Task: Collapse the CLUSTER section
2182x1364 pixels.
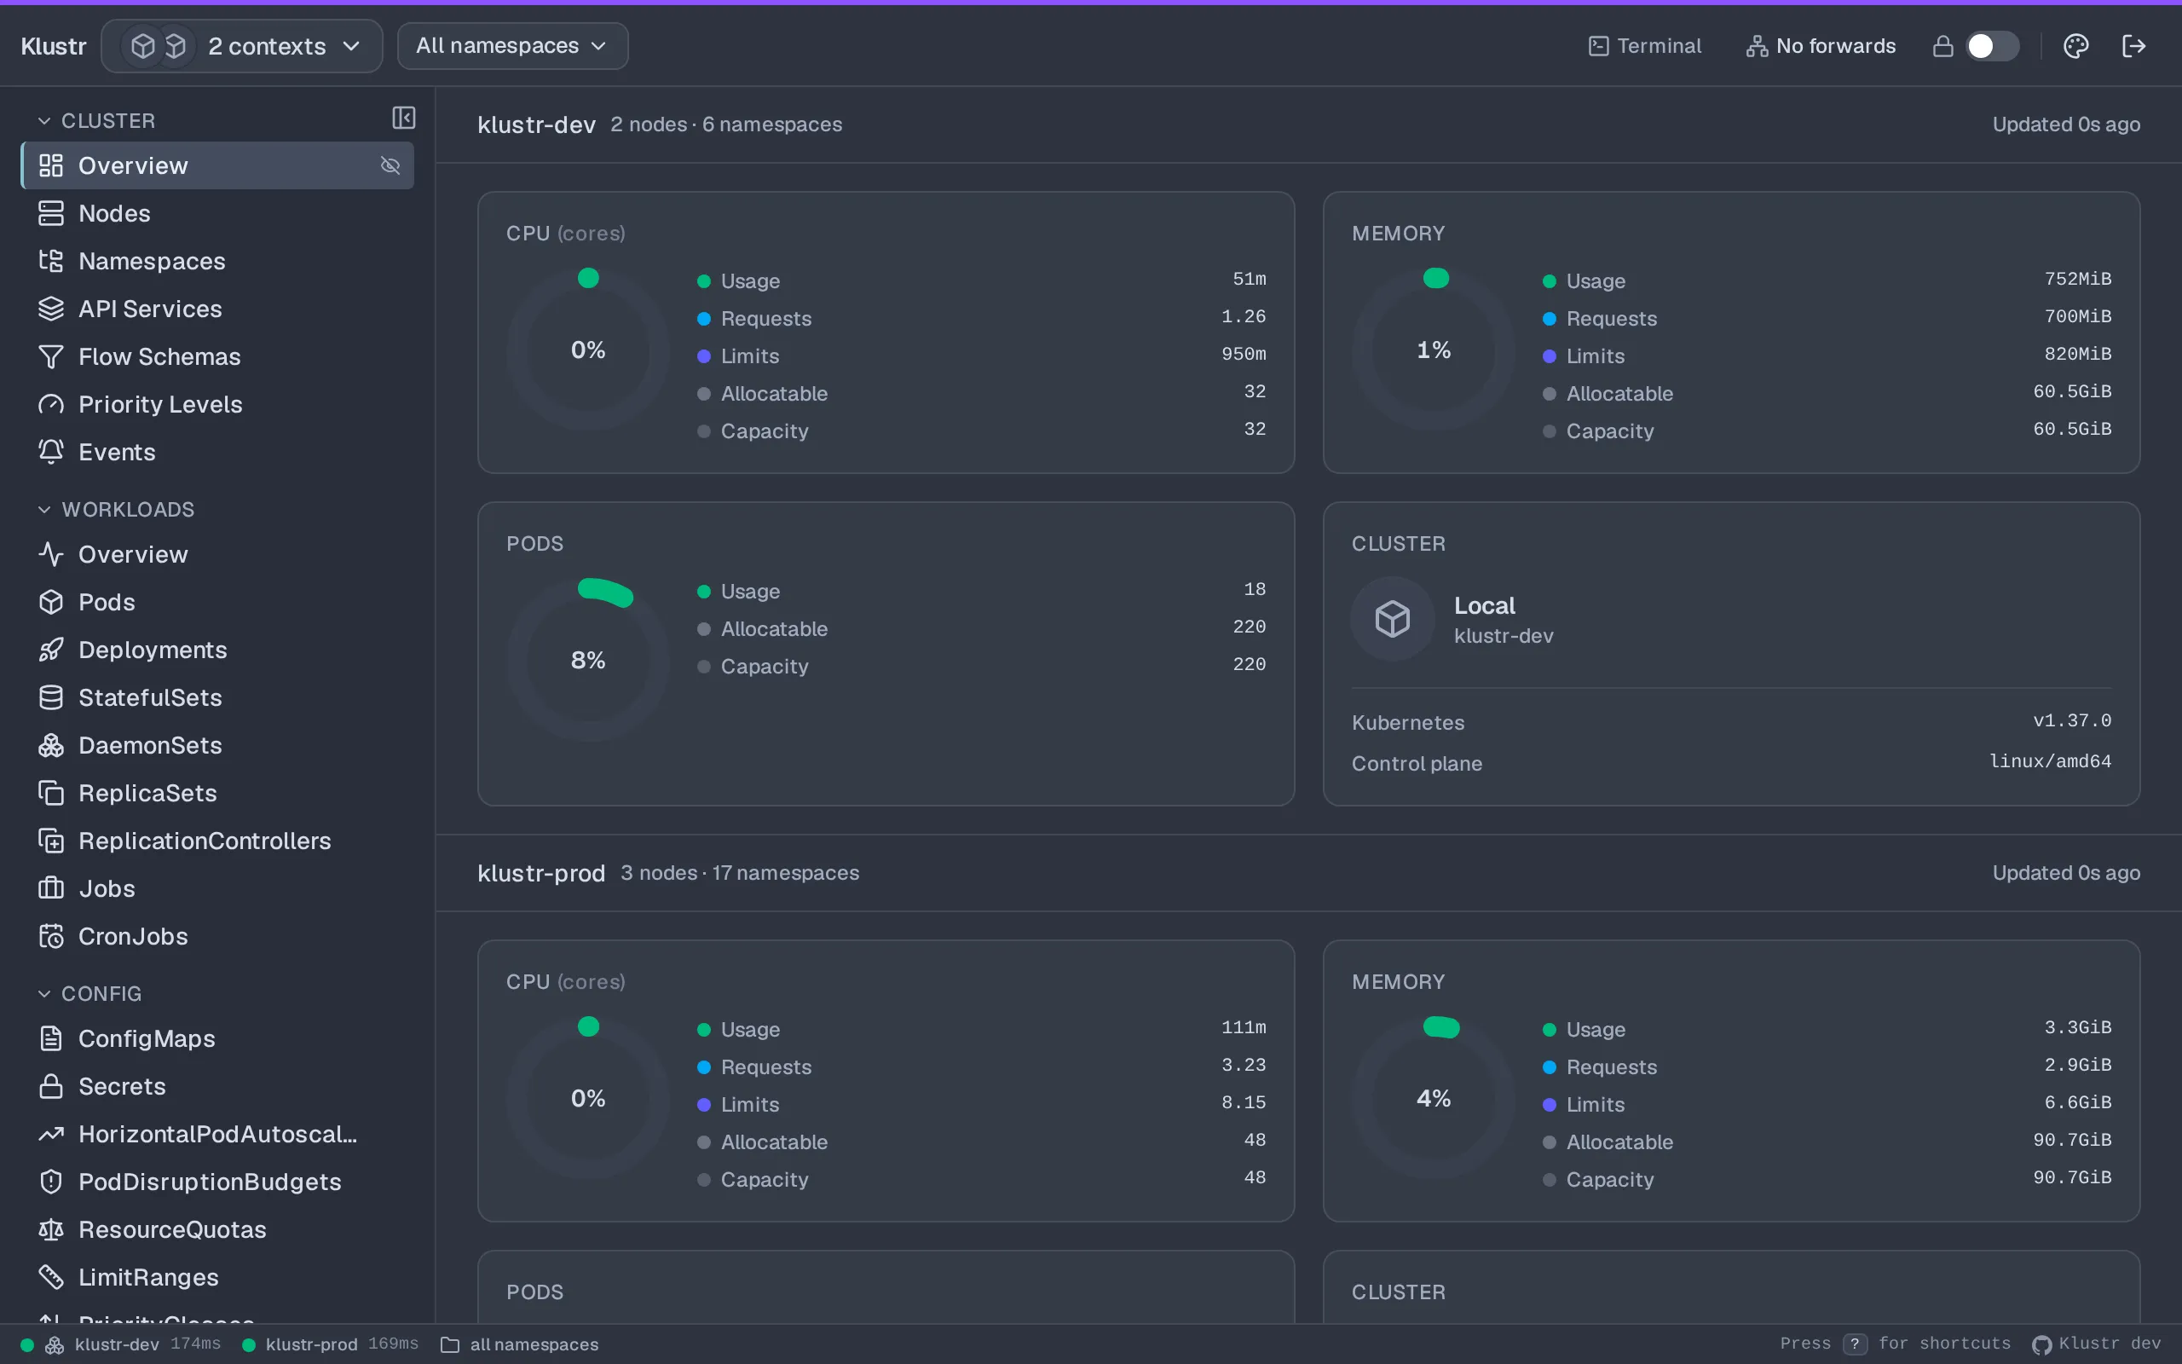Action: pyautogui.click(x=96, y=120)
